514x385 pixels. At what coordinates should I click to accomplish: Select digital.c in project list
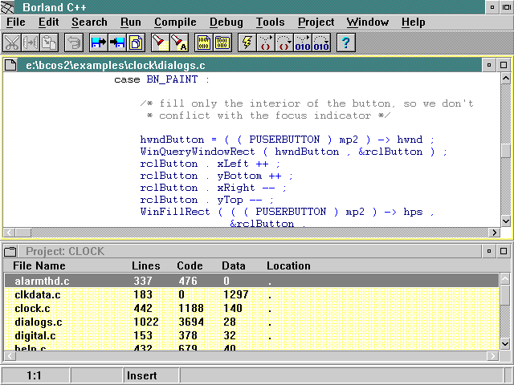(251, 336)
